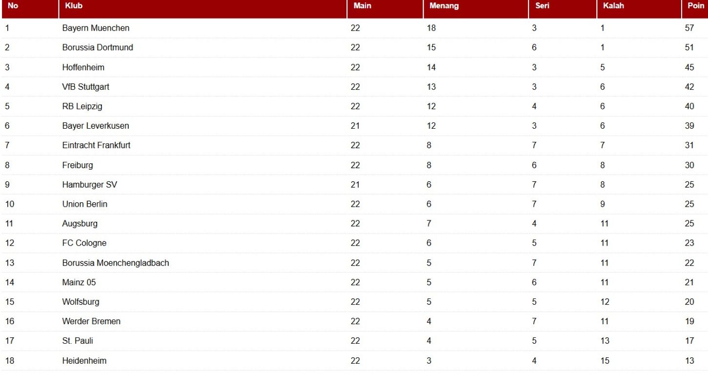Click the St. Pauli club entry
This screenshot has height=390, width=708.
[78, 341]
